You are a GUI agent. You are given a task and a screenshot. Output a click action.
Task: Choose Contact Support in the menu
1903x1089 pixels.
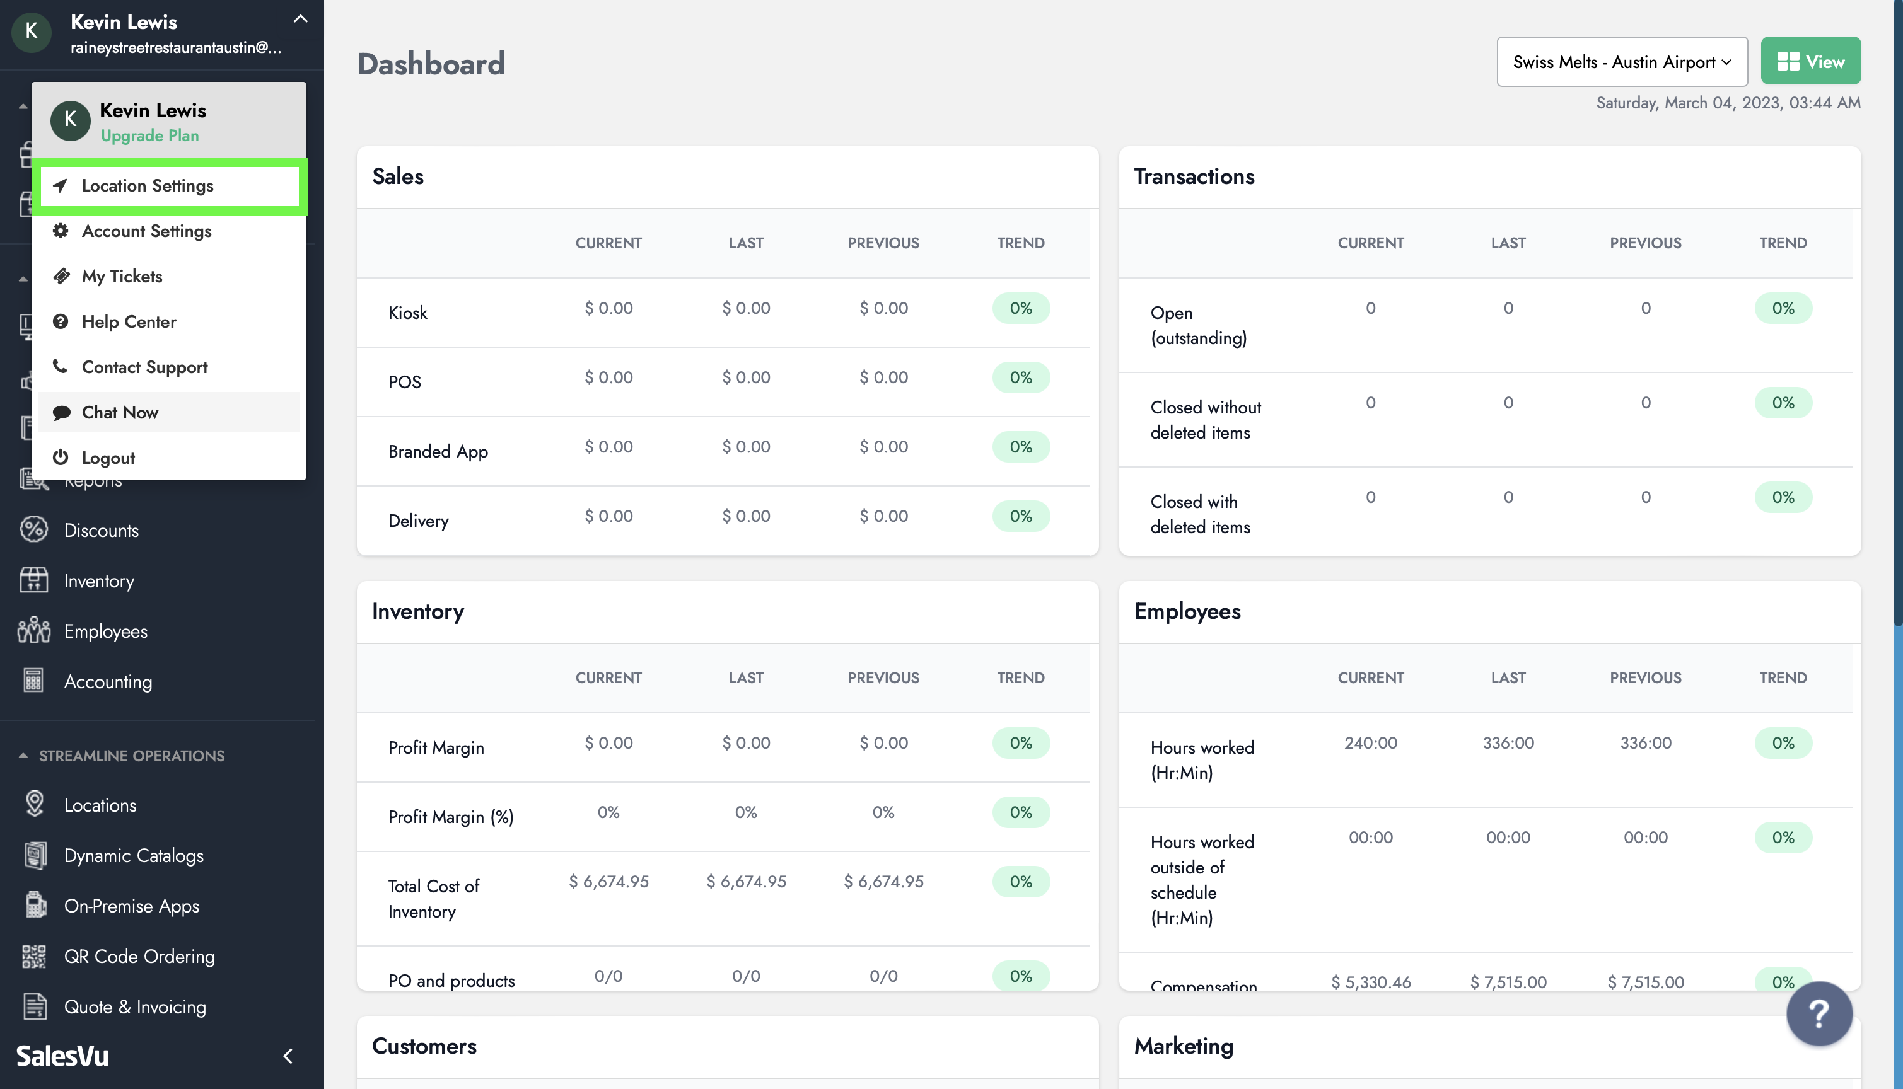(169, 367)
